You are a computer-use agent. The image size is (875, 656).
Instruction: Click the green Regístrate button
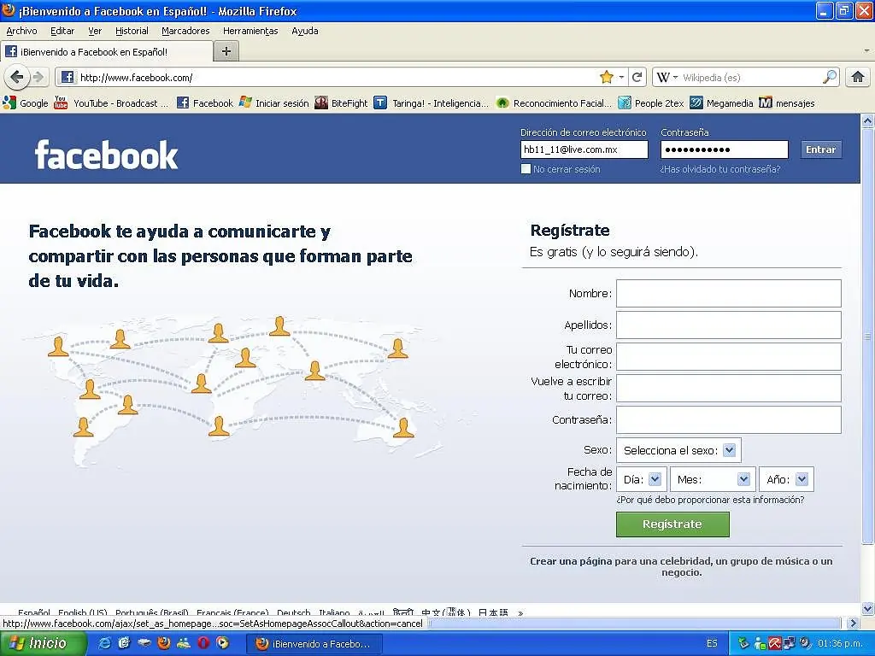672,524
